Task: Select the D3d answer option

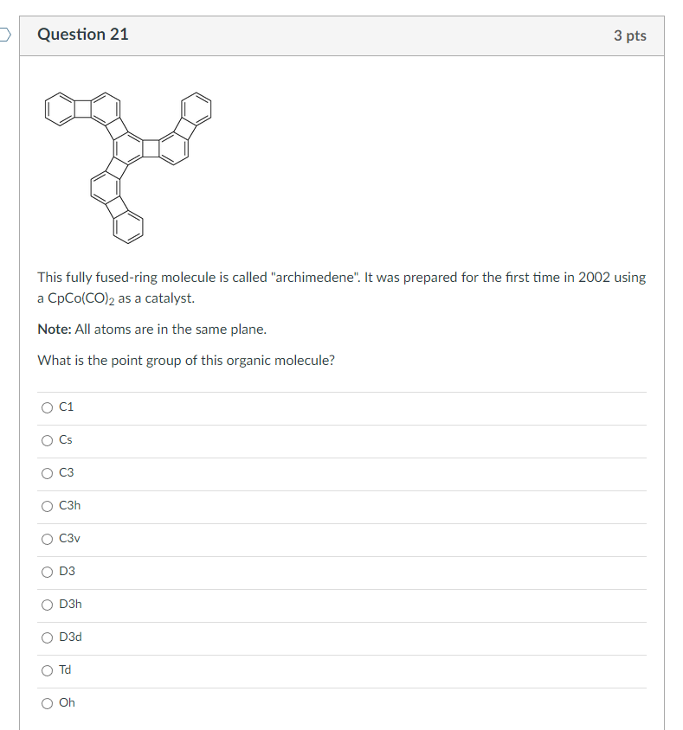Action: point(48,637)
